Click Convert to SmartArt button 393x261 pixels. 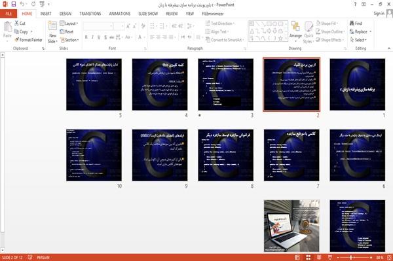pyautogui.click(x=225, y=40)
